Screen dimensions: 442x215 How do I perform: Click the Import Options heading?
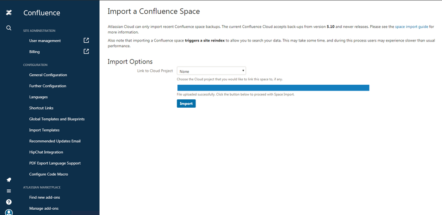click(x=130, y=62)
